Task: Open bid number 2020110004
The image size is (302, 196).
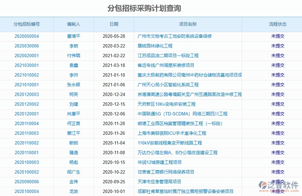Action: tap(28, 123)
